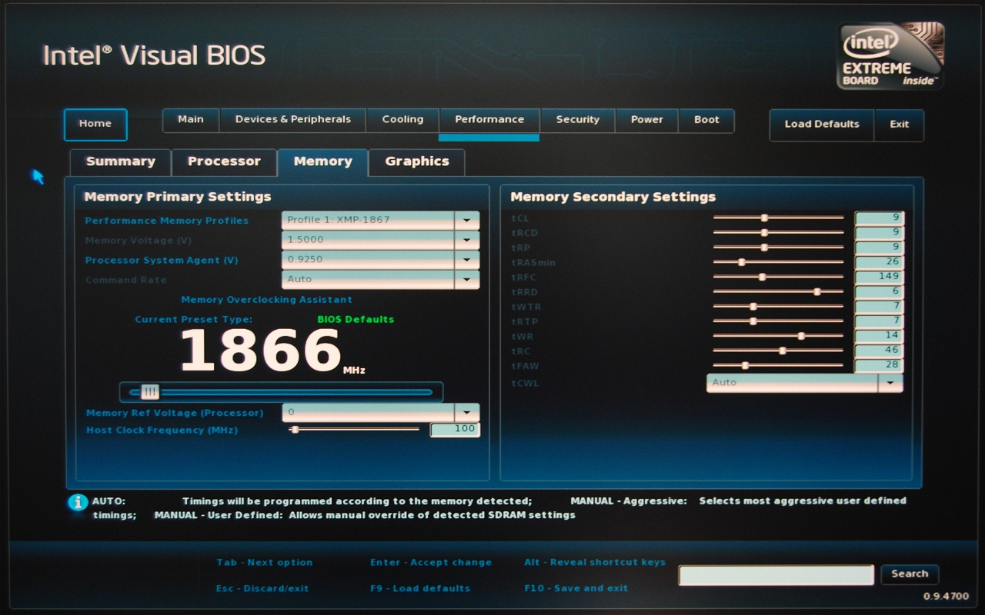Click Host Clock Frequency slider
The width and height of the screenshot is (985, 615).
click(355, 430)
